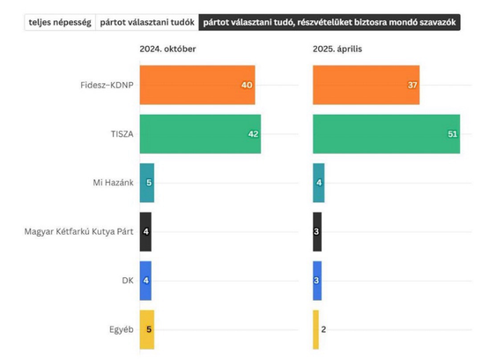This screenshot has width=497, height=361.
Task: Click the yellow Egyéb 5 bar
Action: pyautogui.click(x=147, y=329)
